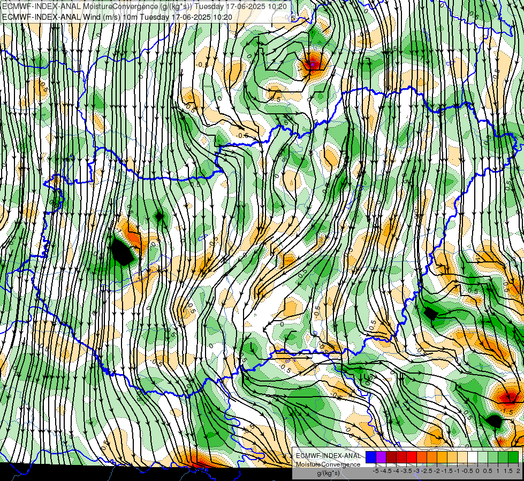This screenshot has width=524, height=481.
Task: Pick the darkest green legend swatch
Action: pyautogui.click(x=513, y=457)
